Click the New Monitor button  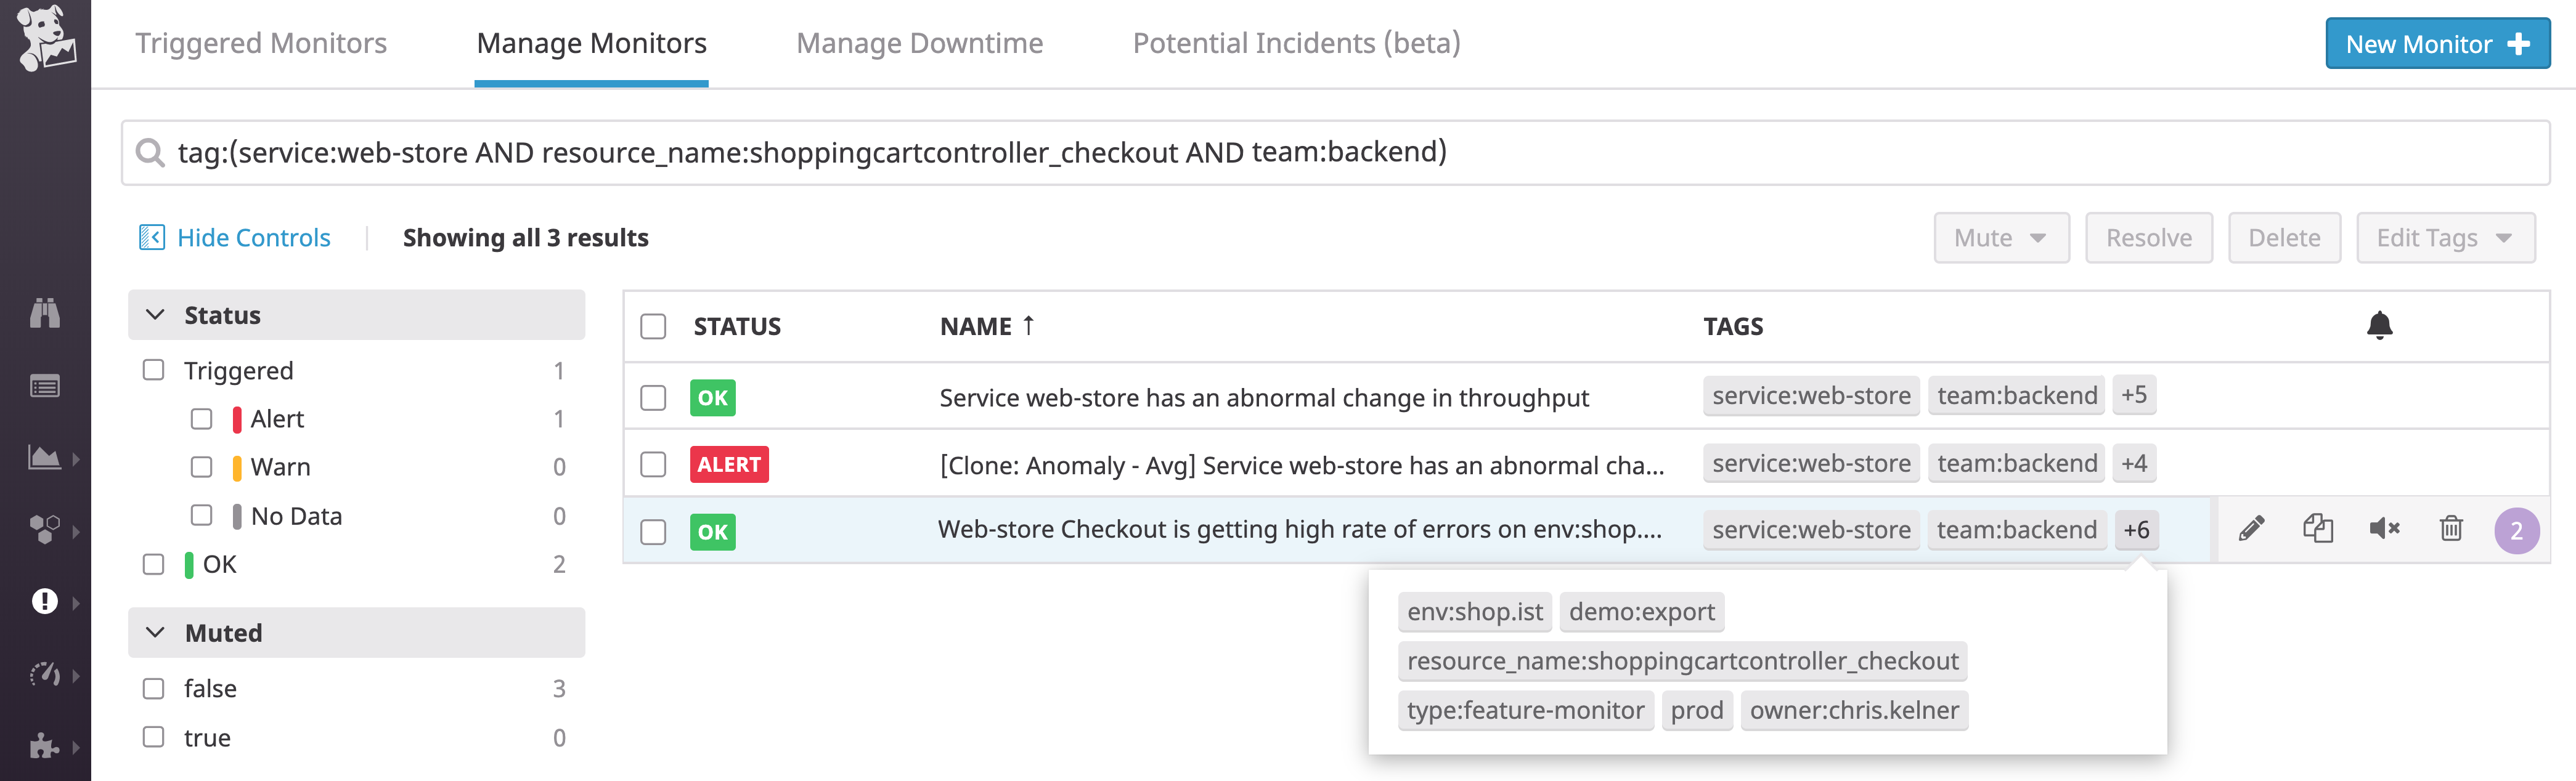[2437, 43]
